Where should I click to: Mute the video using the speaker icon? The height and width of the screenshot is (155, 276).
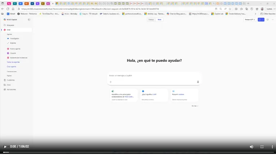(251, 147)
